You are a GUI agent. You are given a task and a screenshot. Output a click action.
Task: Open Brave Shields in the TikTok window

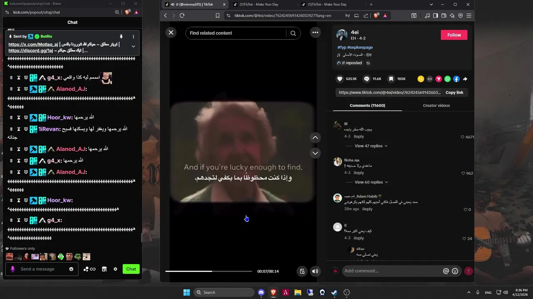(x=376, y=15)
